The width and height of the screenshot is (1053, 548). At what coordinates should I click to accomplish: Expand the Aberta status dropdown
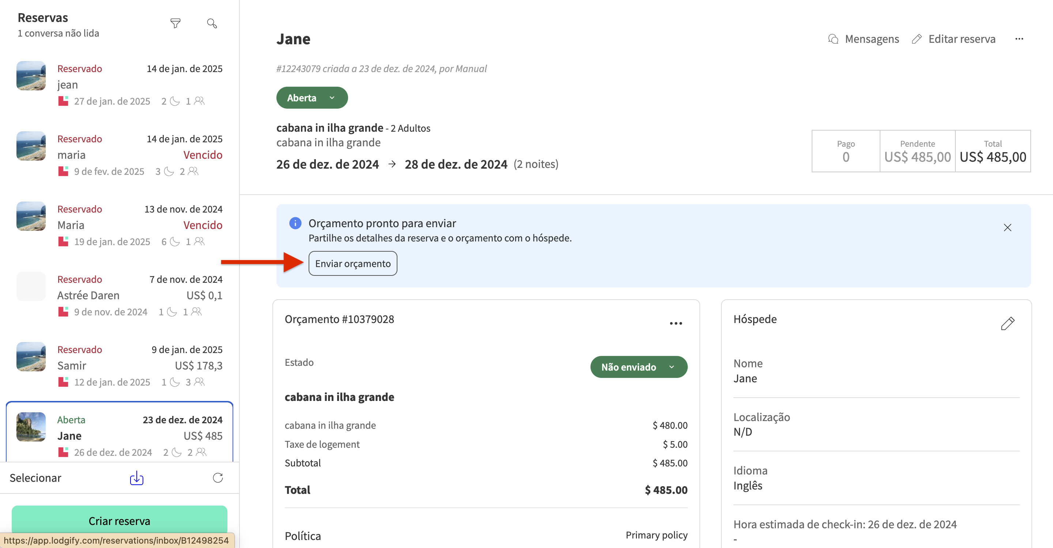(x=312, y=98)
